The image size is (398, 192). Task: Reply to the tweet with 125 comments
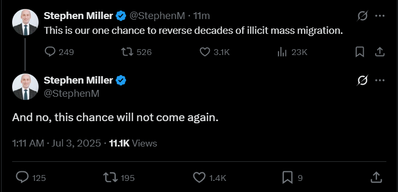pyautogui.click(x=31, y=178)
